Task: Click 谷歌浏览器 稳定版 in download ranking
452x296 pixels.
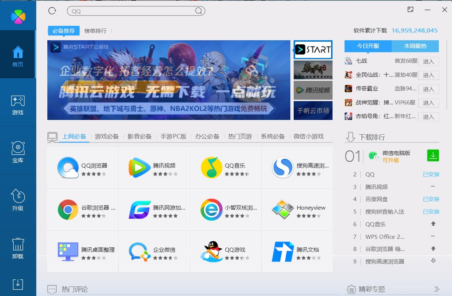Action: click(385, 249)
